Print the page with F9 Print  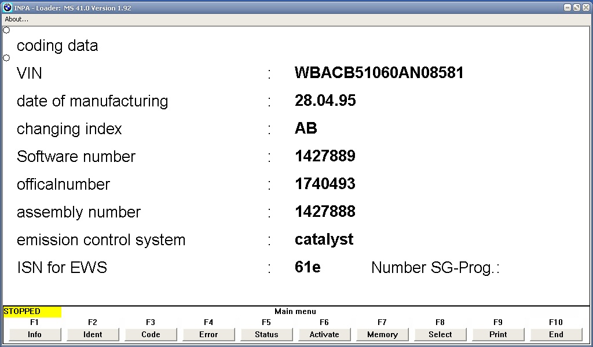point(498,334)
